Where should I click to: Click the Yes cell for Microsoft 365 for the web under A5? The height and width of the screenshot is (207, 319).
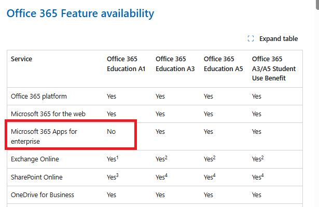click(x=209, y=114)
